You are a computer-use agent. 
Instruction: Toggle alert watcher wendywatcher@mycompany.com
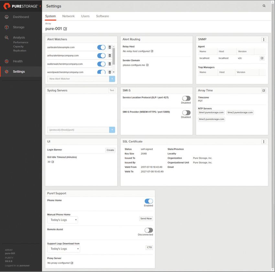point(101,72)
